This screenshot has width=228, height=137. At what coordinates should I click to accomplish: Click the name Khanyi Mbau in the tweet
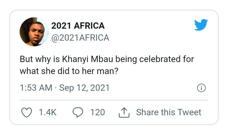87,59
